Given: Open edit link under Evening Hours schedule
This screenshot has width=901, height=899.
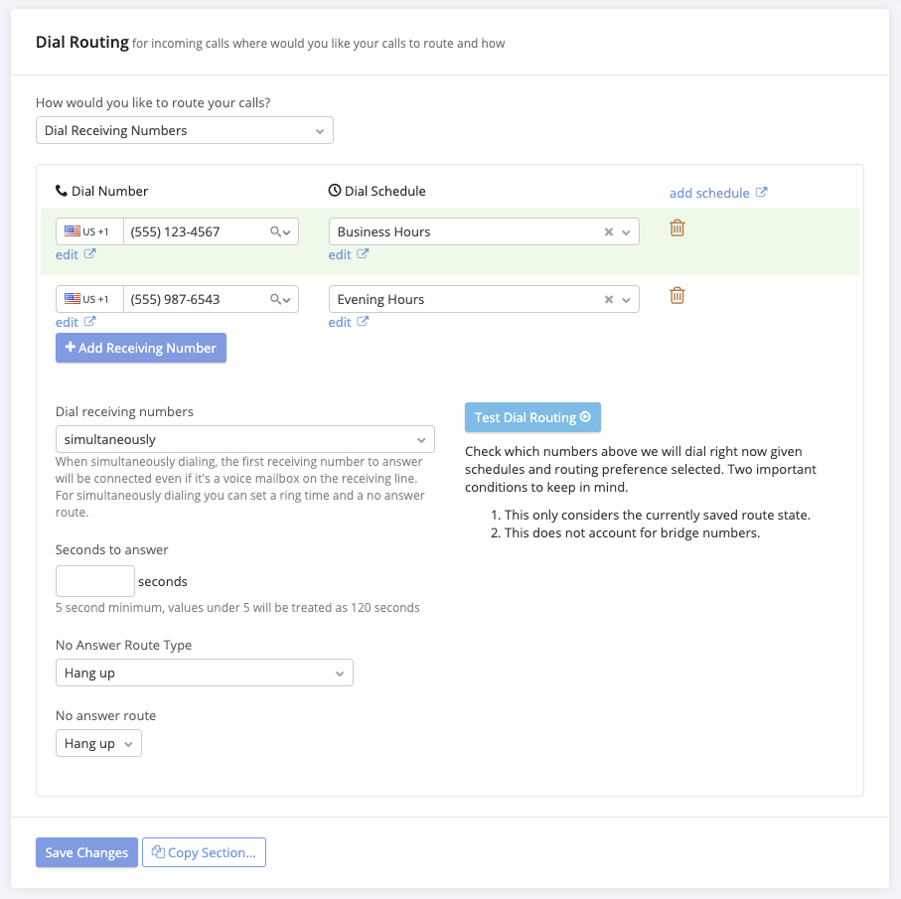Looking at the screenshot, I should [x=343, y=322].
